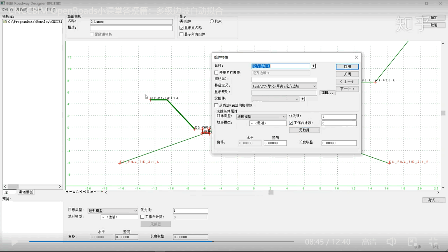This screenshot has width=448, height=252.
Task: Select the template library folder icon
Action: [5, 22]
